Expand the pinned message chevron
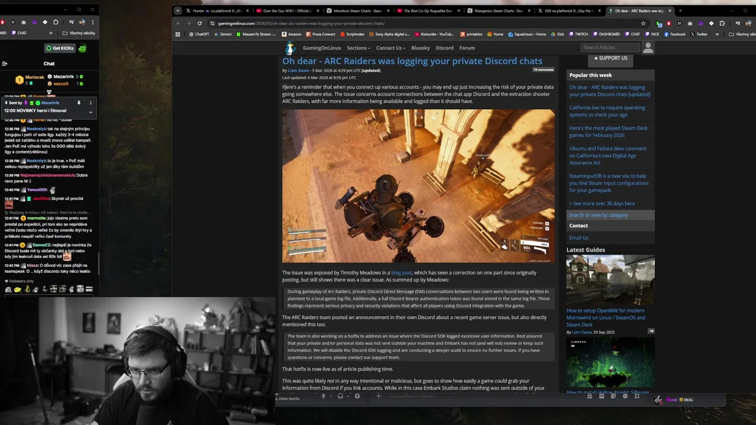 tap(90, 112)
